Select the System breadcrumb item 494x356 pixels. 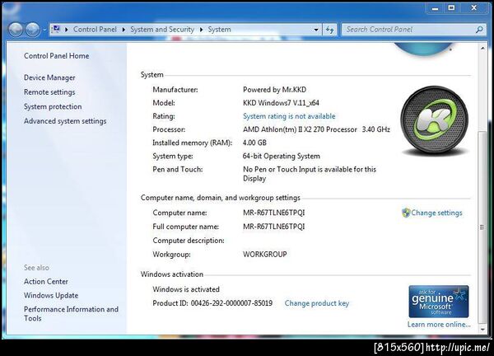(219, 30)
